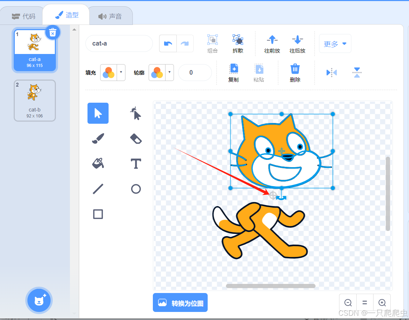
Task: Delete costume cat-a with trash badge
Action: (53, 33)
